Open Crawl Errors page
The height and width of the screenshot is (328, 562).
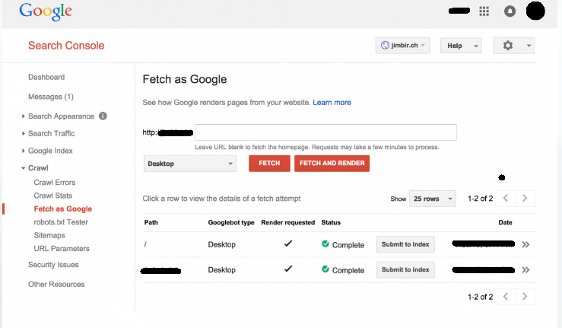click(55, 183)
